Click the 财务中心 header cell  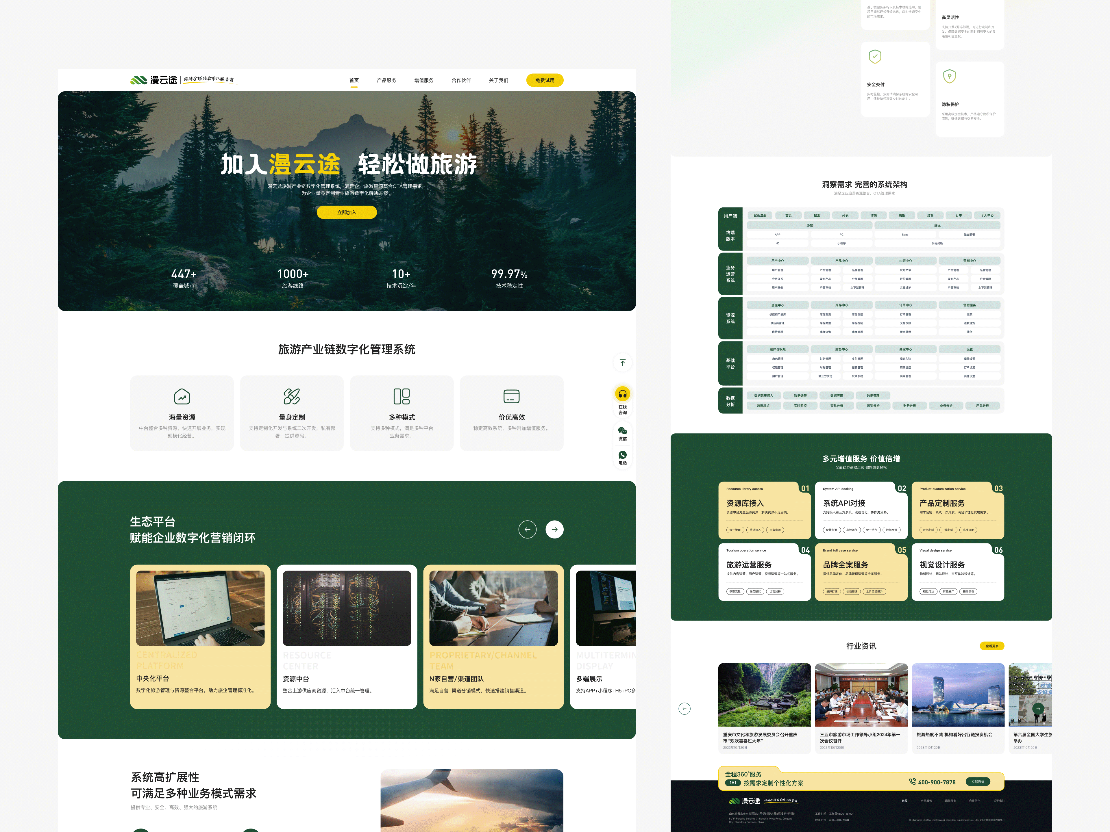[x=841, y=349]
